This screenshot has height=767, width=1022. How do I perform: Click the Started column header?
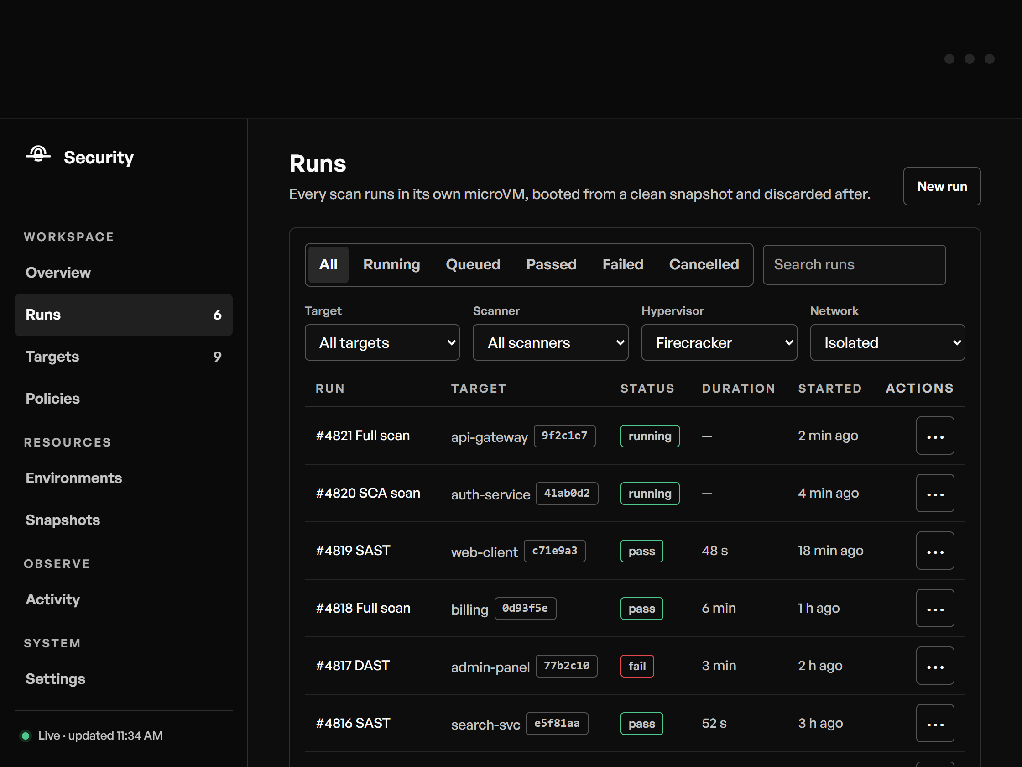[830, 389]
